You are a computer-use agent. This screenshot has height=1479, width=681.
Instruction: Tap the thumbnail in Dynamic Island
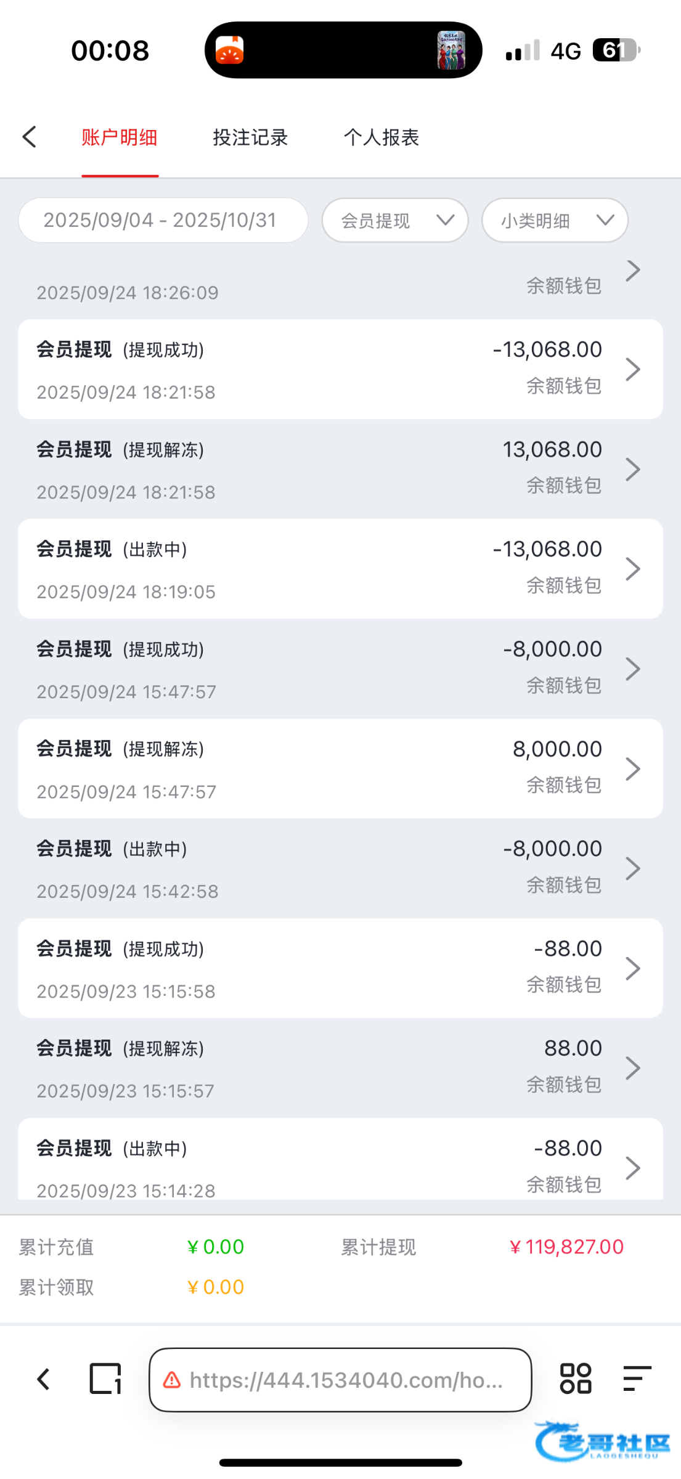[x=451, y=50]
